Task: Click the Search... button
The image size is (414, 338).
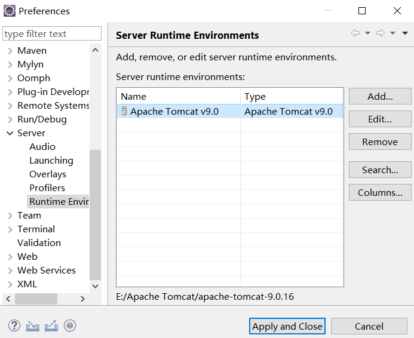Action: point(380,170)
